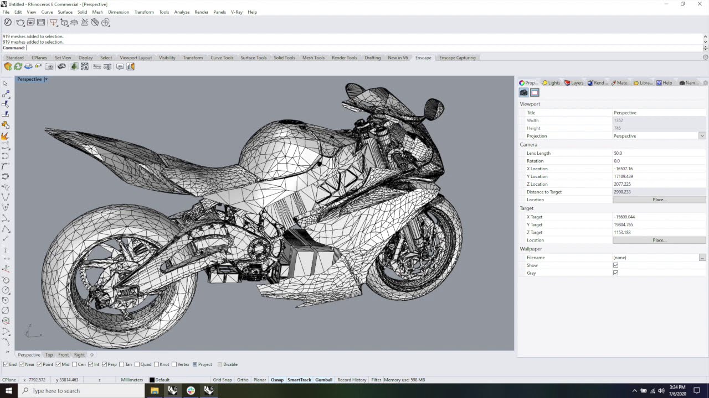Open File Explorer from taskbar
709x398 pixels.
155,390
